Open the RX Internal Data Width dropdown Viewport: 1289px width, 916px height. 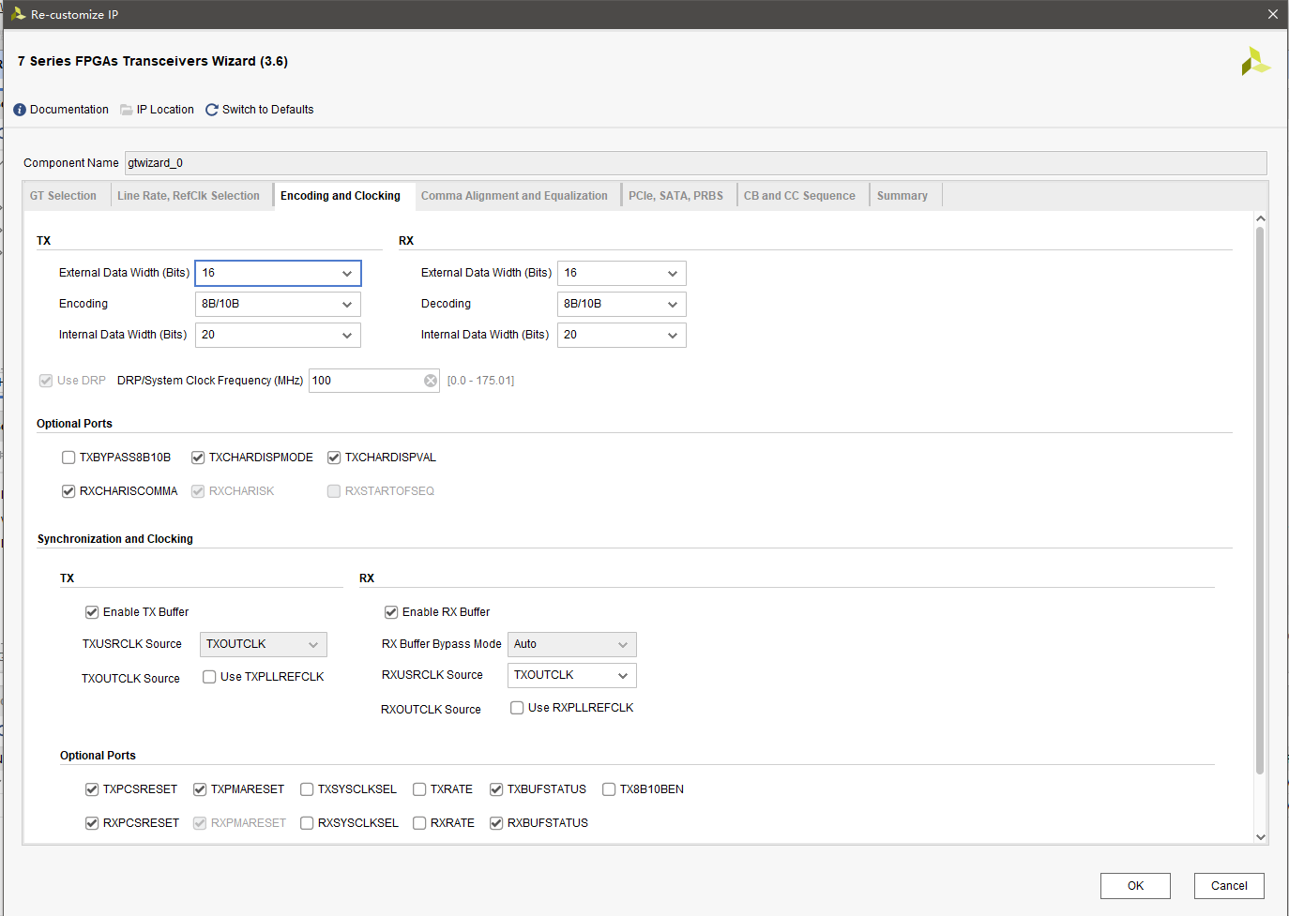pos(622,335)
